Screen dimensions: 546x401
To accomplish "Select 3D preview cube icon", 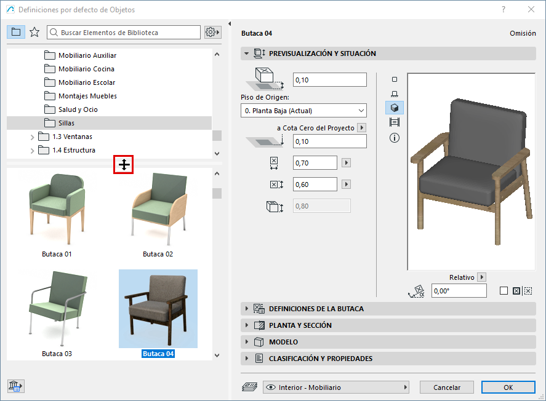I will pos(395,108).
